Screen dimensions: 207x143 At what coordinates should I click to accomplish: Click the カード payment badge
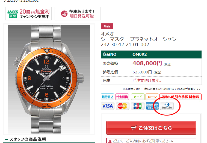coord(138,97)
